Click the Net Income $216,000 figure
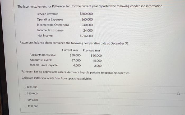This screenshot has width=185, height=115. click(x=86, y=36)
